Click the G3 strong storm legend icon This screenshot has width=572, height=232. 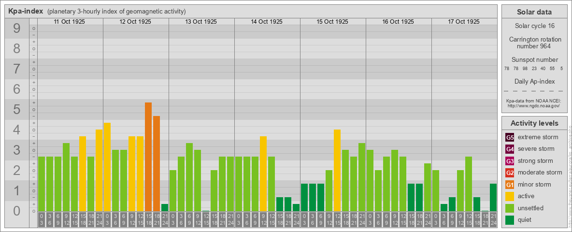[x=510, y=161]
